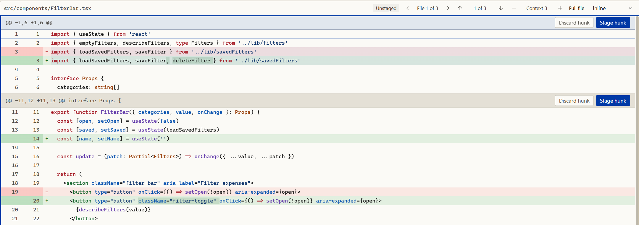Click the import useState from 'react' line

(x=318, y=34)
